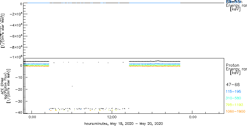The width and height of the screenshot is (247, 126).
Task: Click the orange 1060-1900 legend entry
Action: (236, 112)
